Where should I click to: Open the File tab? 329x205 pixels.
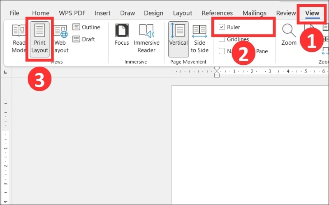[14, 13]
